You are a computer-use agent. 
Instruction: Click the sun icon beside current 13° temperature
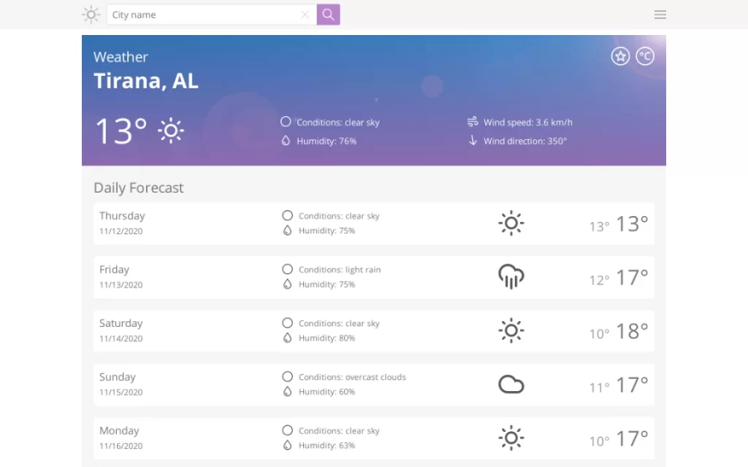click(x=171, y=131)
